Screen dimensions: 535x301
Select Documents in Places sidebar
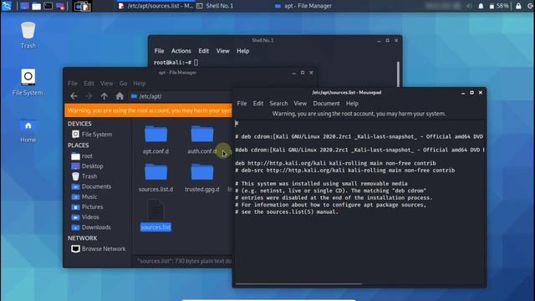(x=91, y=186)
